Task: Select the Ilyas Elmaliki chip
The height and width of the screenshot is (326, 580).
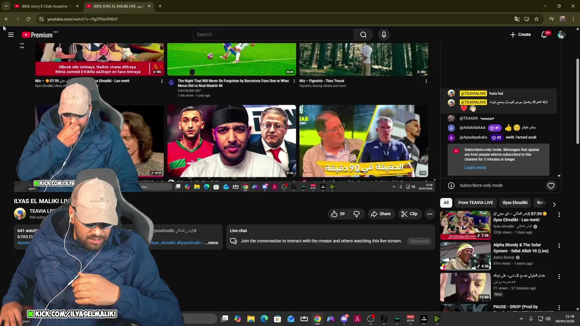Action: click(x=515, y=203)
